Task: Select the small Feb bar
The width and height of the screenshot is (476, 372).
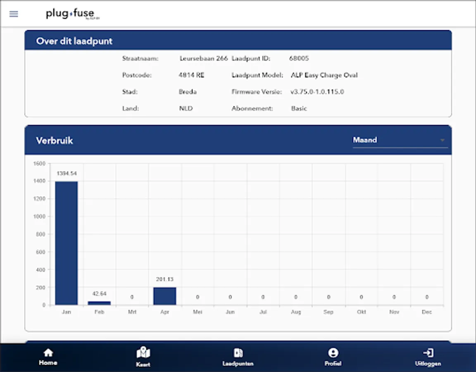Action: pyautogui.click(x=99, y=303)
